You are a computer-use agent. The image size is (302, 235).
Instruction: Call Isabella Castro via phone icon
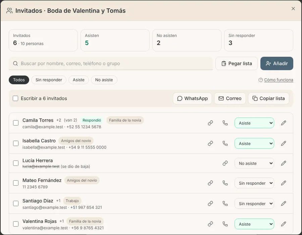pos(225,143)
